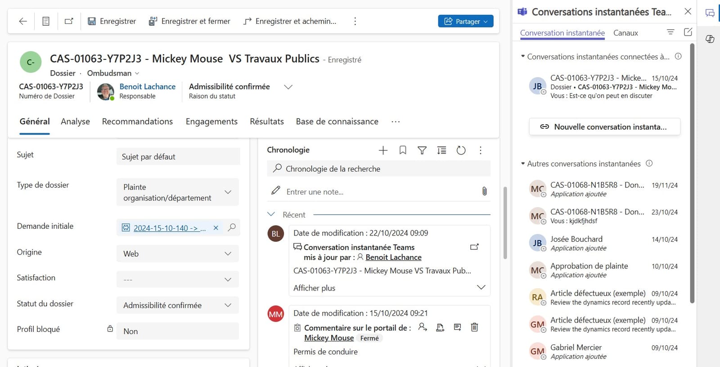Open the Engagements tab
Viewport: 720px width, 367px height.
(x=211, y=122)
